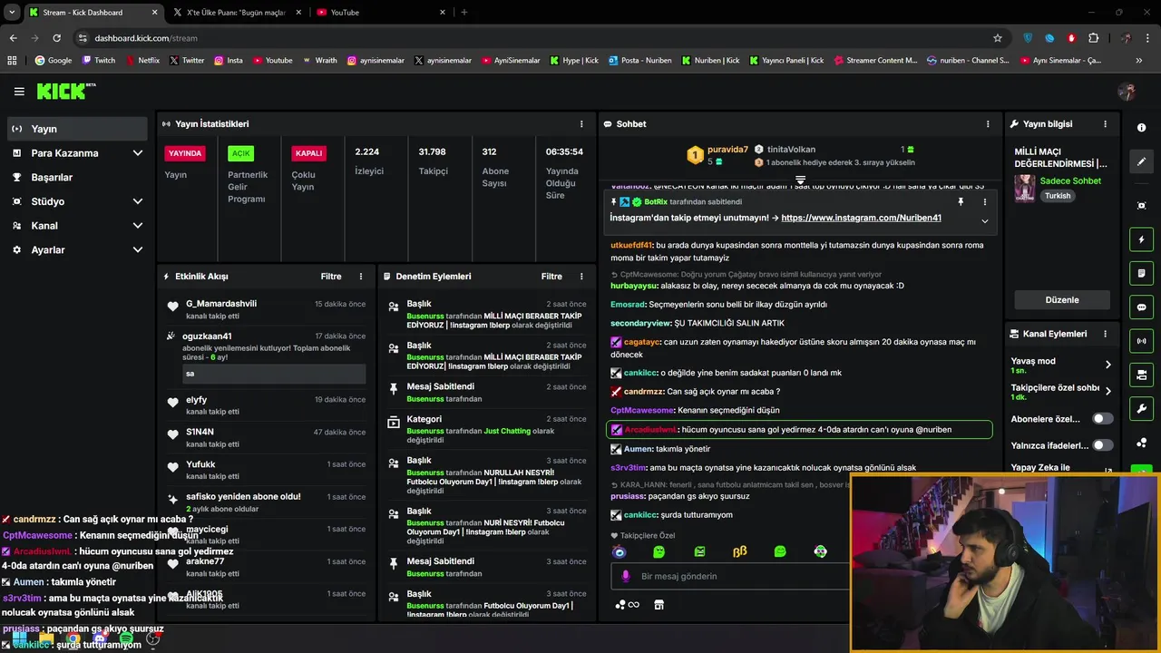Viewport: 1161px width, 653px height.
Task: Open the profile avatar at top right
Action: click(1127, 92)
